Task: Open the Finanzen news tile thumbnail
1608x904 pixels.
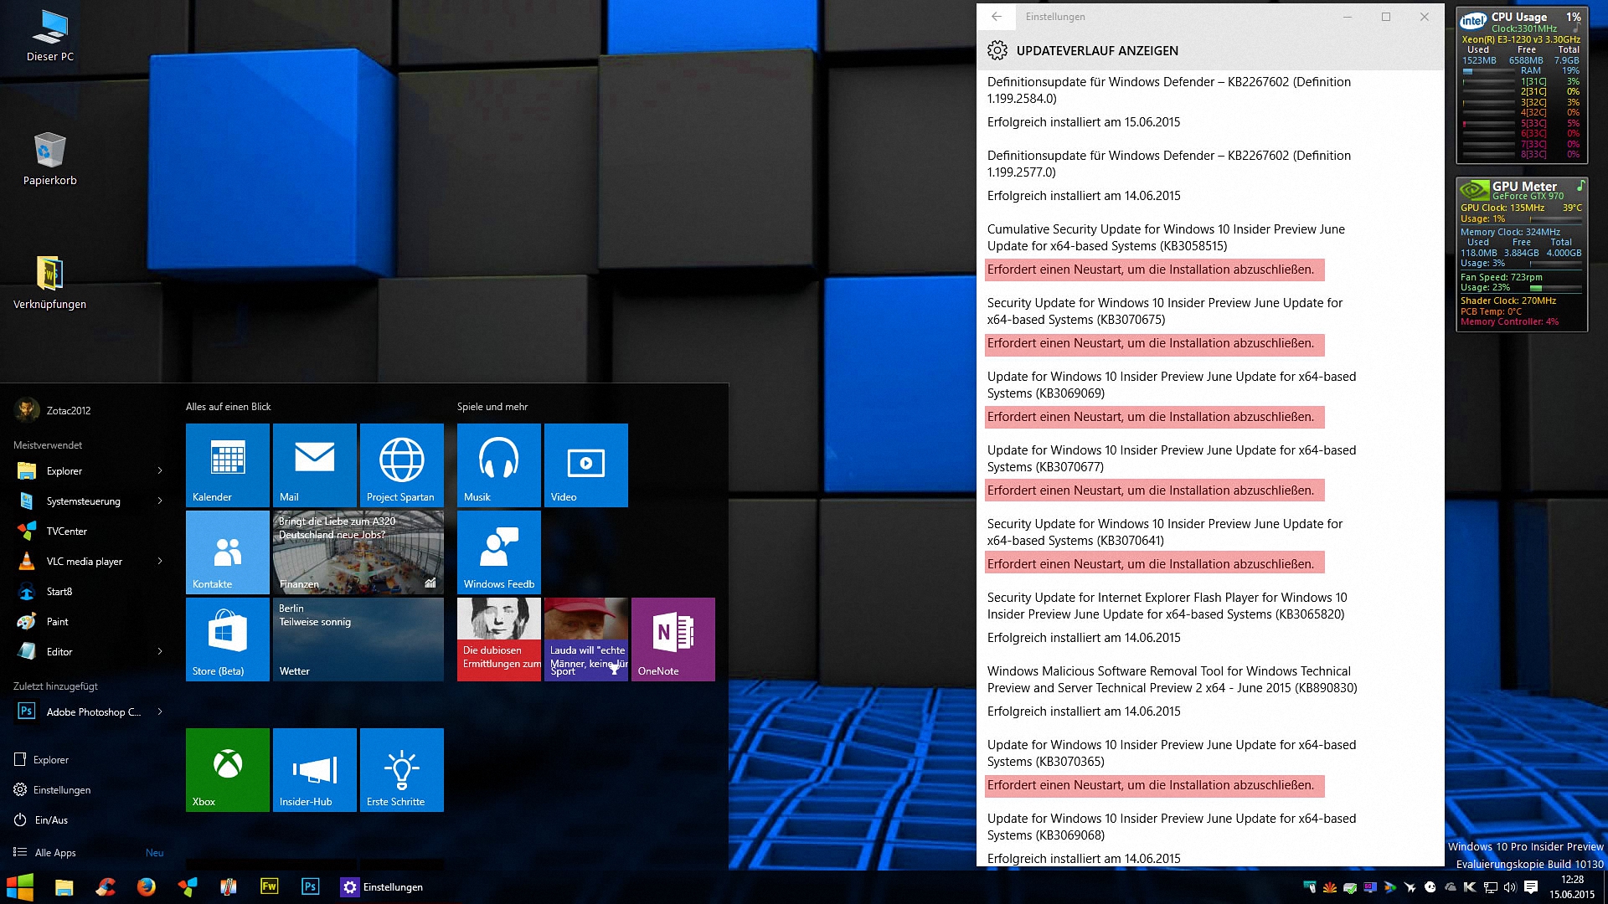Action: 358,552
